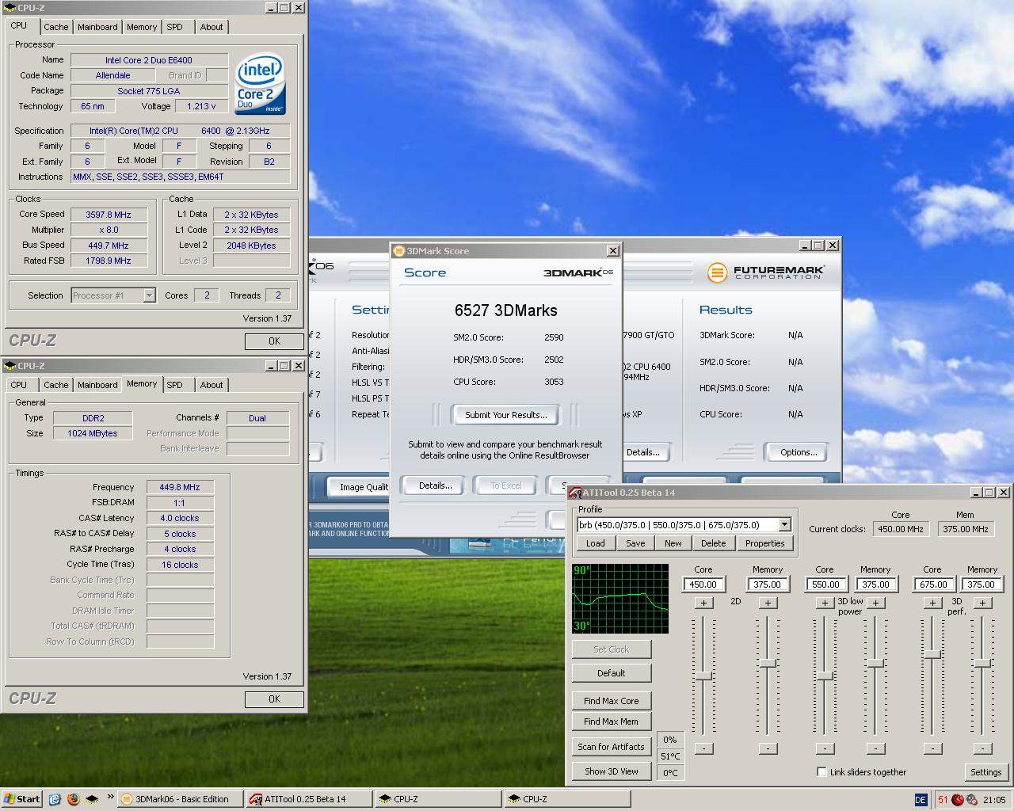Click OK in the top CPU-Z window
The image size is (1014, 811).
[x=274, y=341]
